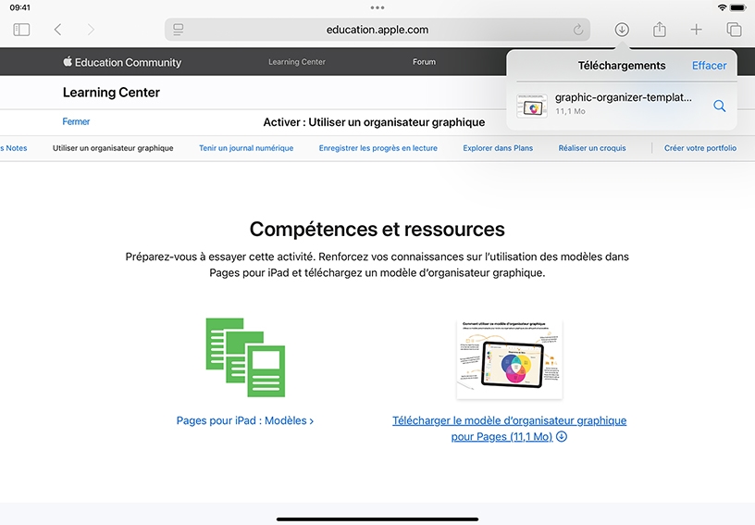The width and height of the screenshot is (755, 525).
Task: Click the Activer : Utiliser un organisateur graphique title
Action: pos(374,122)
